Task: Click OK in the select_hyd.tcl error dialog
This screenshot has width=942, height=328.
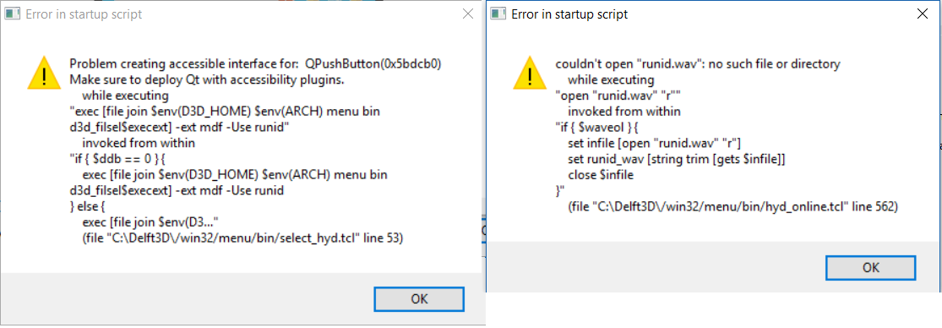Action: [x=419, y=298]
